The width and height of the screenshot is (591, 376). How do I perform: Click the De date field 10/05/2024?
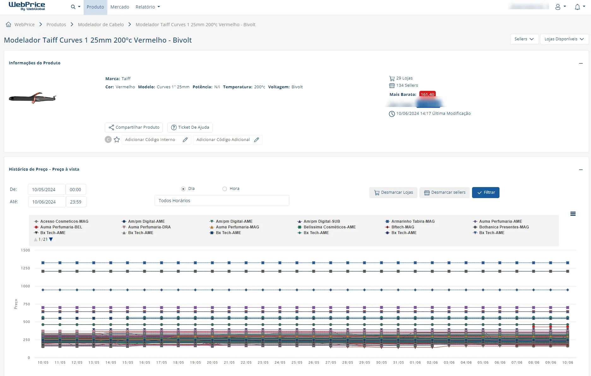click(x=47, y=190)
